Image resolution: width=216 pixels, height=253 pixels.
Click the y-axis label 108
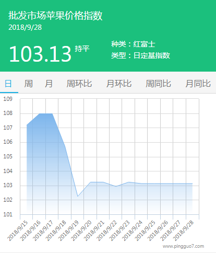(x=8, y=113)
